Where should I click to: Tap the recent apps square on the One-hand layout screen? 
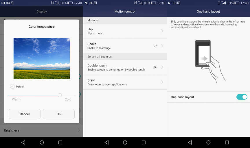pyautogui.click(x=227, y=143)
